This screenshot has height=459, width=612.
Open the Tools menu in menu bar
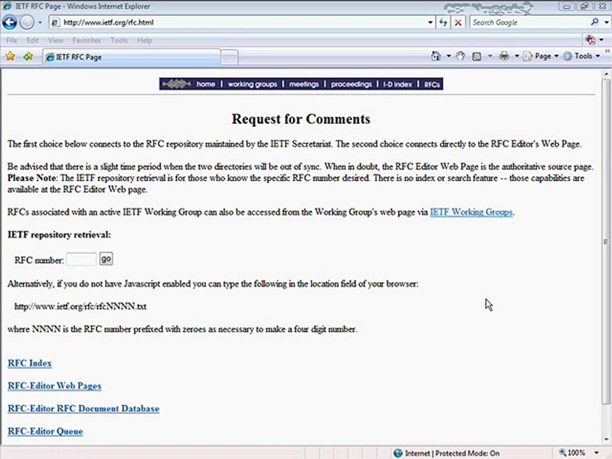pos(119,40)
